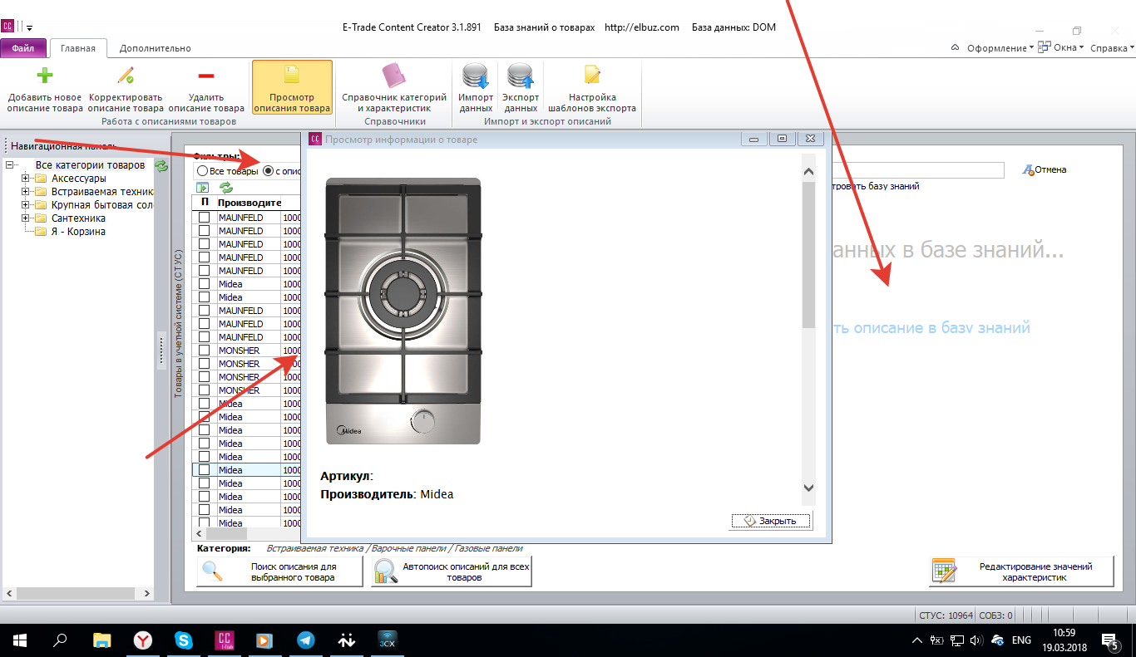Image resolution: width=1136 pixels, height=657 pixels.
Task: Open the Export template settings icon
Action: coord(592,76)
